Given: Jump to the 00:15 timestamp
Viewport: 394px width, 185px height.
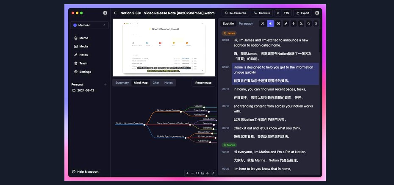Looking at the screenshot, I should pos(226,106).
